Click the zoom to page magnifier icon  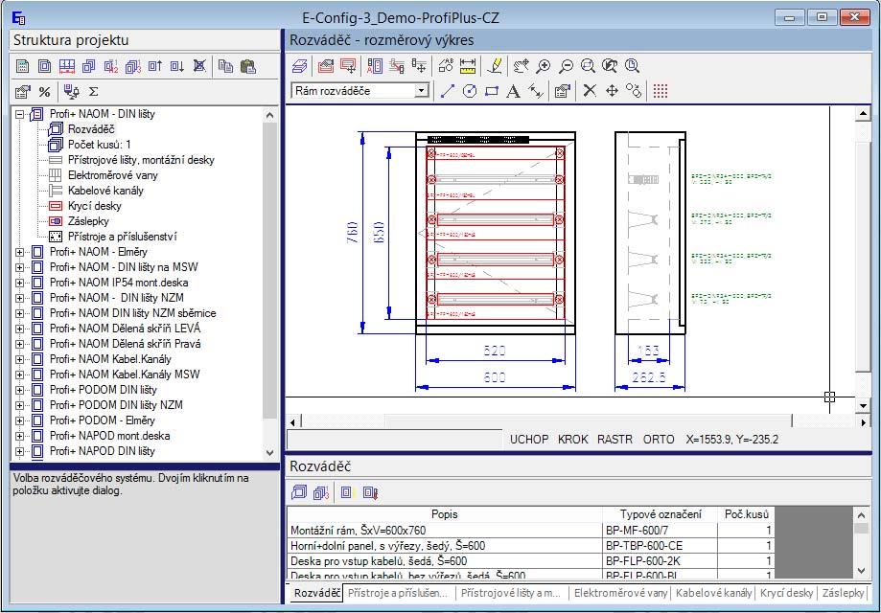click(632, 66)
